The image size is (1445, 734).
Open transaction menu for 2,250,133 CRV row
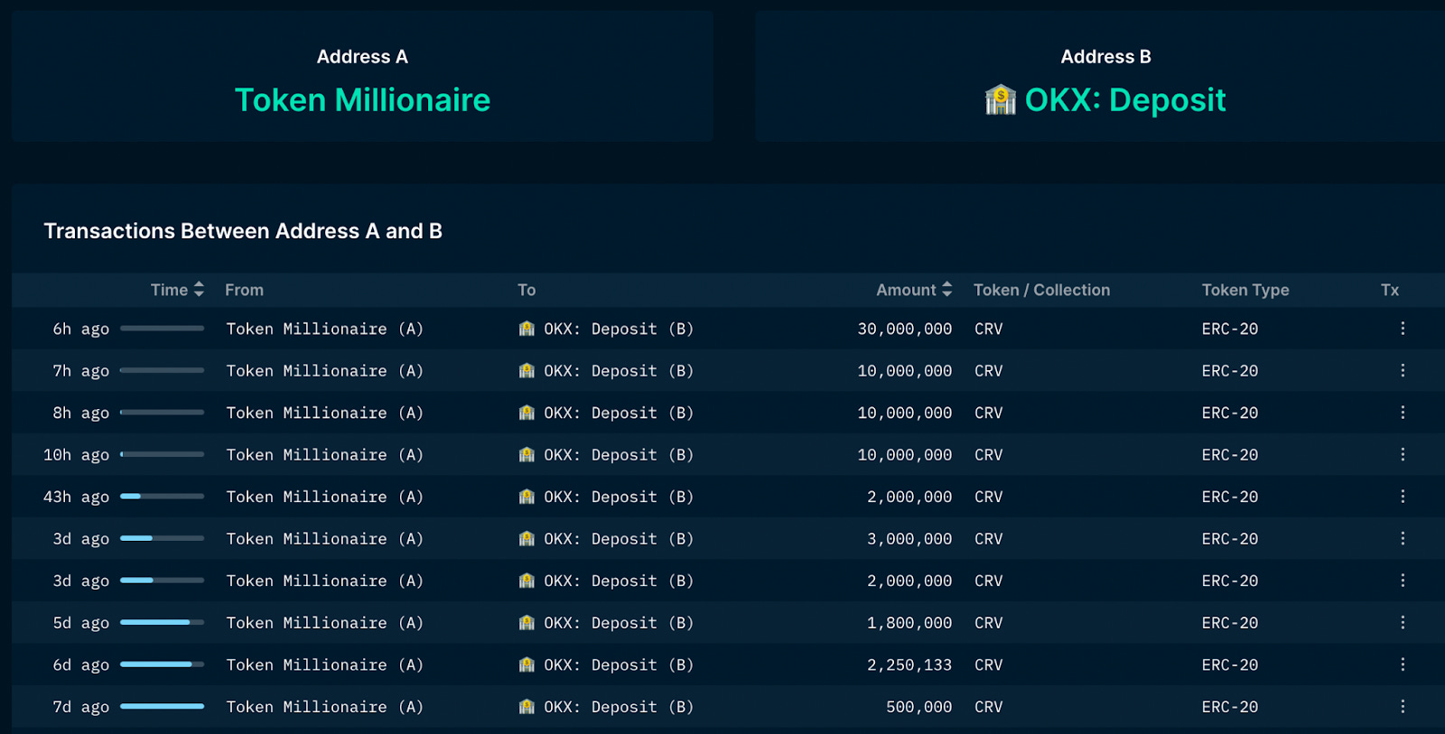point(1403,664)
